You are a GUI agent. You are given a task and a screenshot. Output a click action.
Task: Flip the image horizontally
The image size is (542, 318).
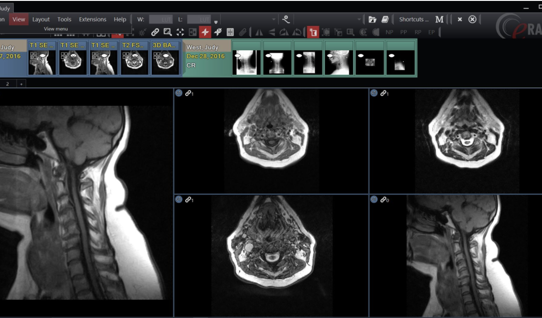(259, 32)
